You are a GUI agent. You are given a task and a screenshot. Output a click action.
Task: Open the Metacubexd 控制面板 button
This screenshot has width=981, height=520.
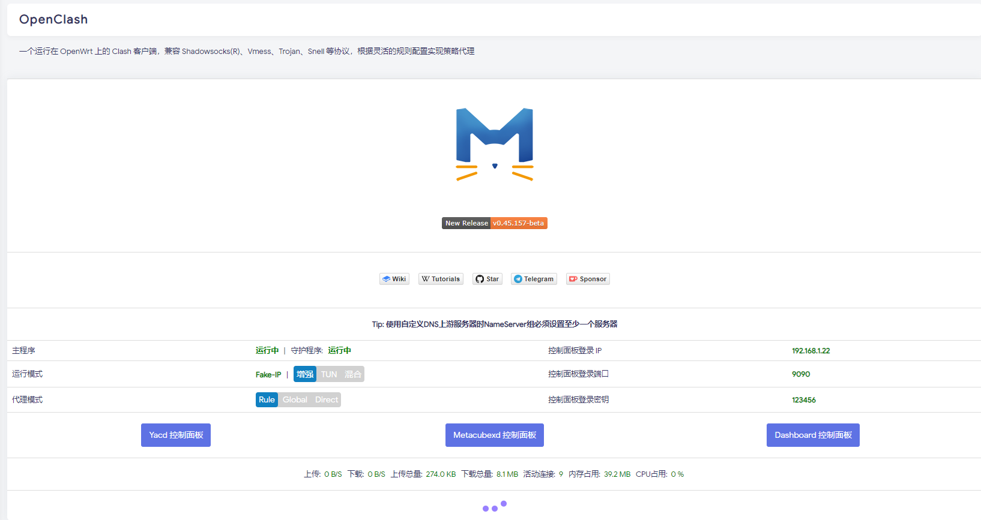(495, 435)
